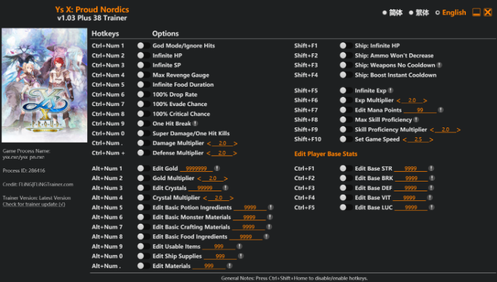Decrease Gold Multiplier with left arrow
This screenshot has height=282, width=497.
pyautogui.click(x=199, y=179)
